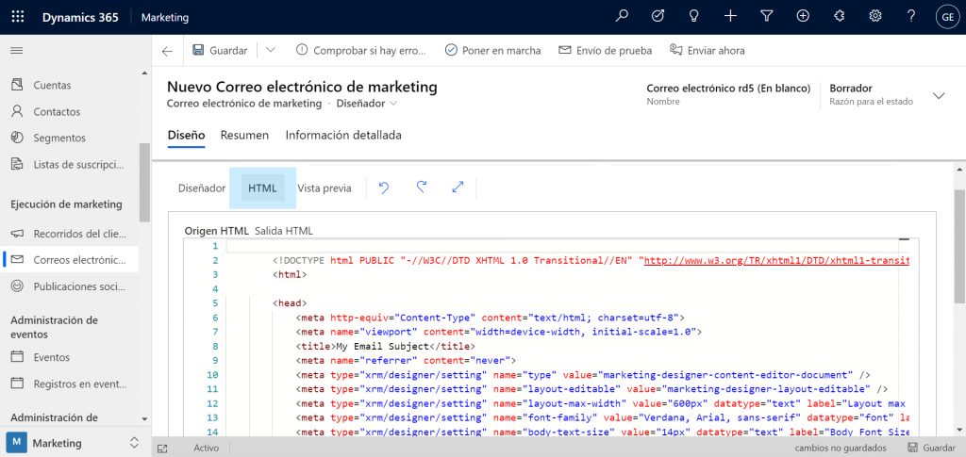Viewport: 966px width, 457px height.
Task: Open the Diseñador form selector dropdown
Action: 367,104
